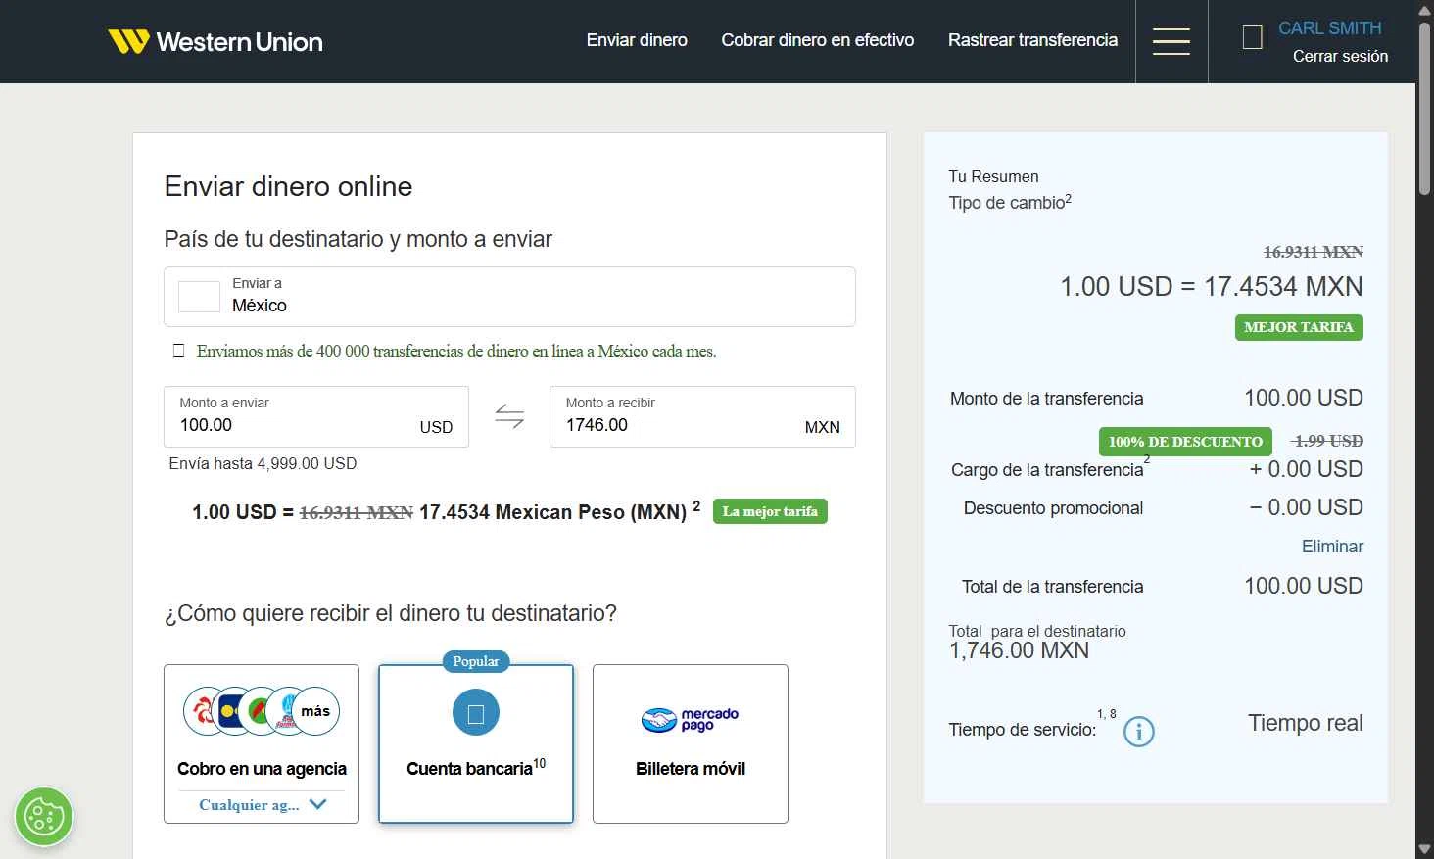1434x859 pixels.
Task: Click the Tiempo de servicio label
Action: click(x=1022, y=730)
